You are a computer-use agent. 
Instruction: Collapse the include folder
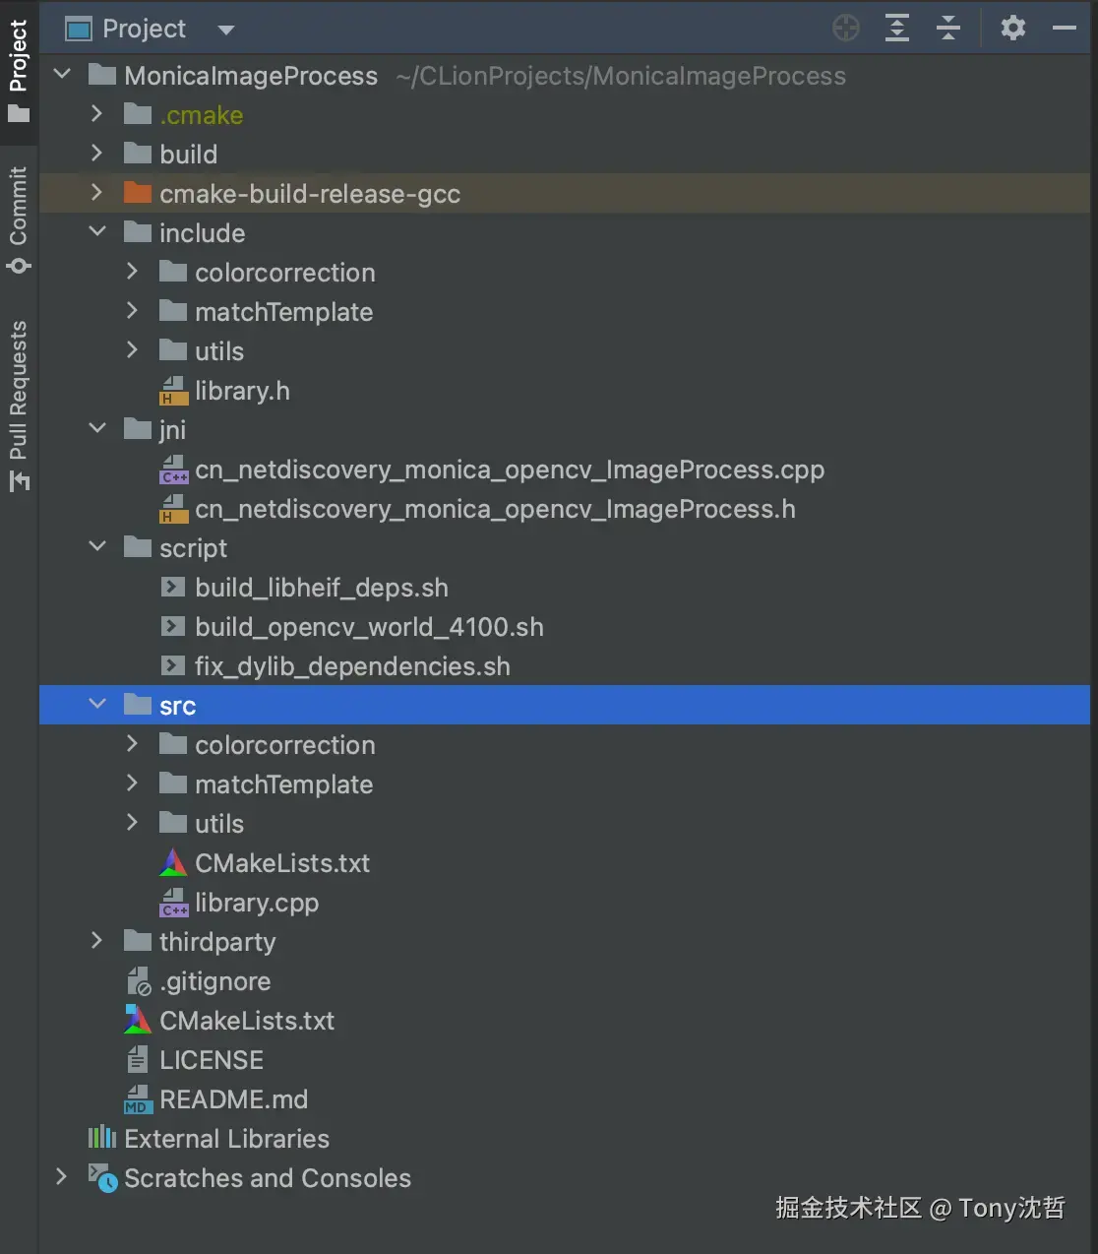(96, 232)
